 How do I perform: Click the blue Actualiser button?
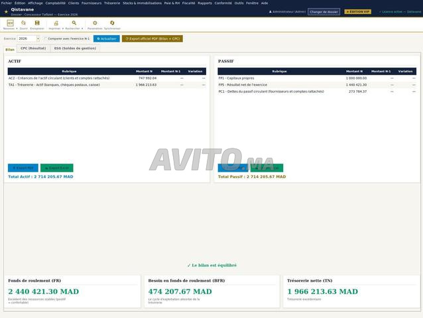(107, 38)
